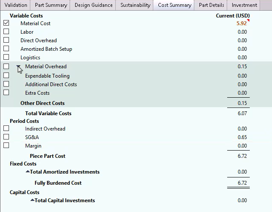The width and height of the screenshot is (272, 212).
Task: Expand Total Capital Investments arrow
Action: click(32, 200)
